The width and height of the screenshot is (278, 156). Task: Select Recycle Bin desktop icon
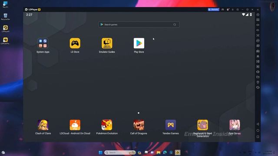6,17
